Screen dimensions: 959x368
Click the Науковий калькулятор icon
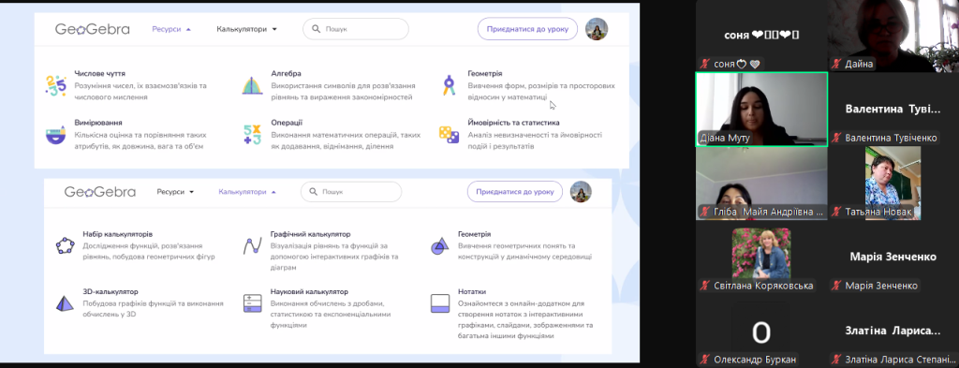click(252, 303)
